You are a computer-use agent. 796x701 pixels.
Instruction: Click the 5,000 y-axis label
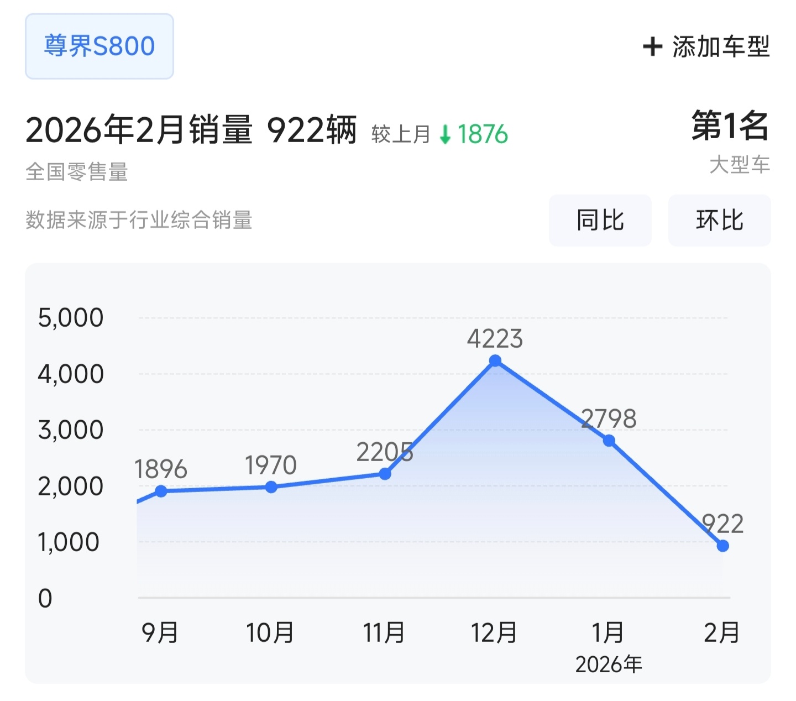tap(71, 318)
